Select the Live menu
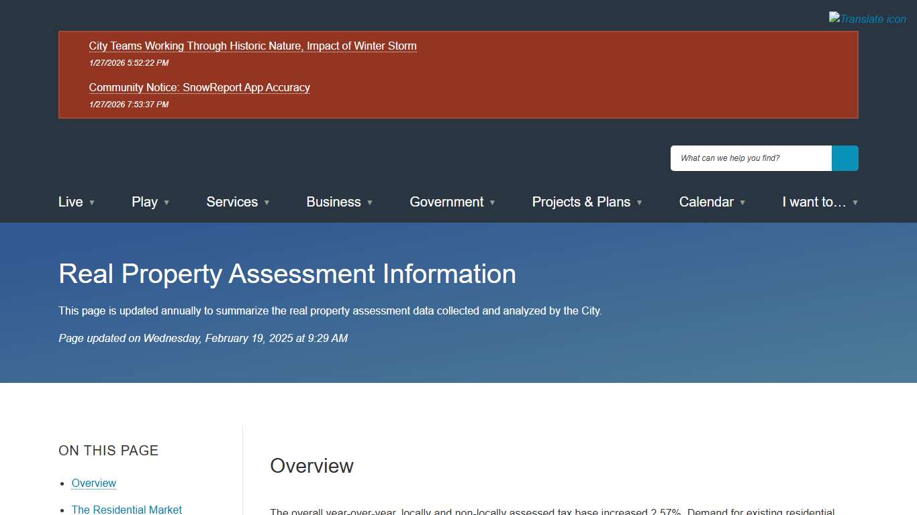 pyautogui.click(x=70, y=202)
